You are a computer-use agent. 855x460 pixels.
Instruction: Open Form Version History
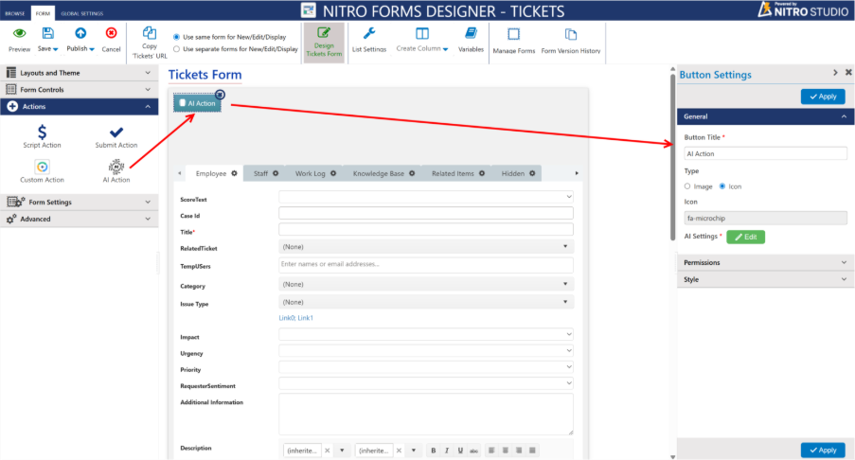[571, 33]
